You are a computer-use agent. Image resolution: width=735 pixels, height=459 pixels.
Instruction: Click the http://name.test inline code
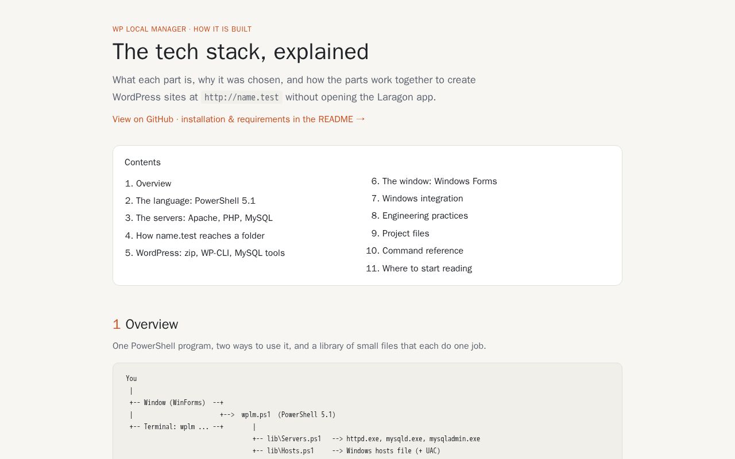tap(242, 98)
